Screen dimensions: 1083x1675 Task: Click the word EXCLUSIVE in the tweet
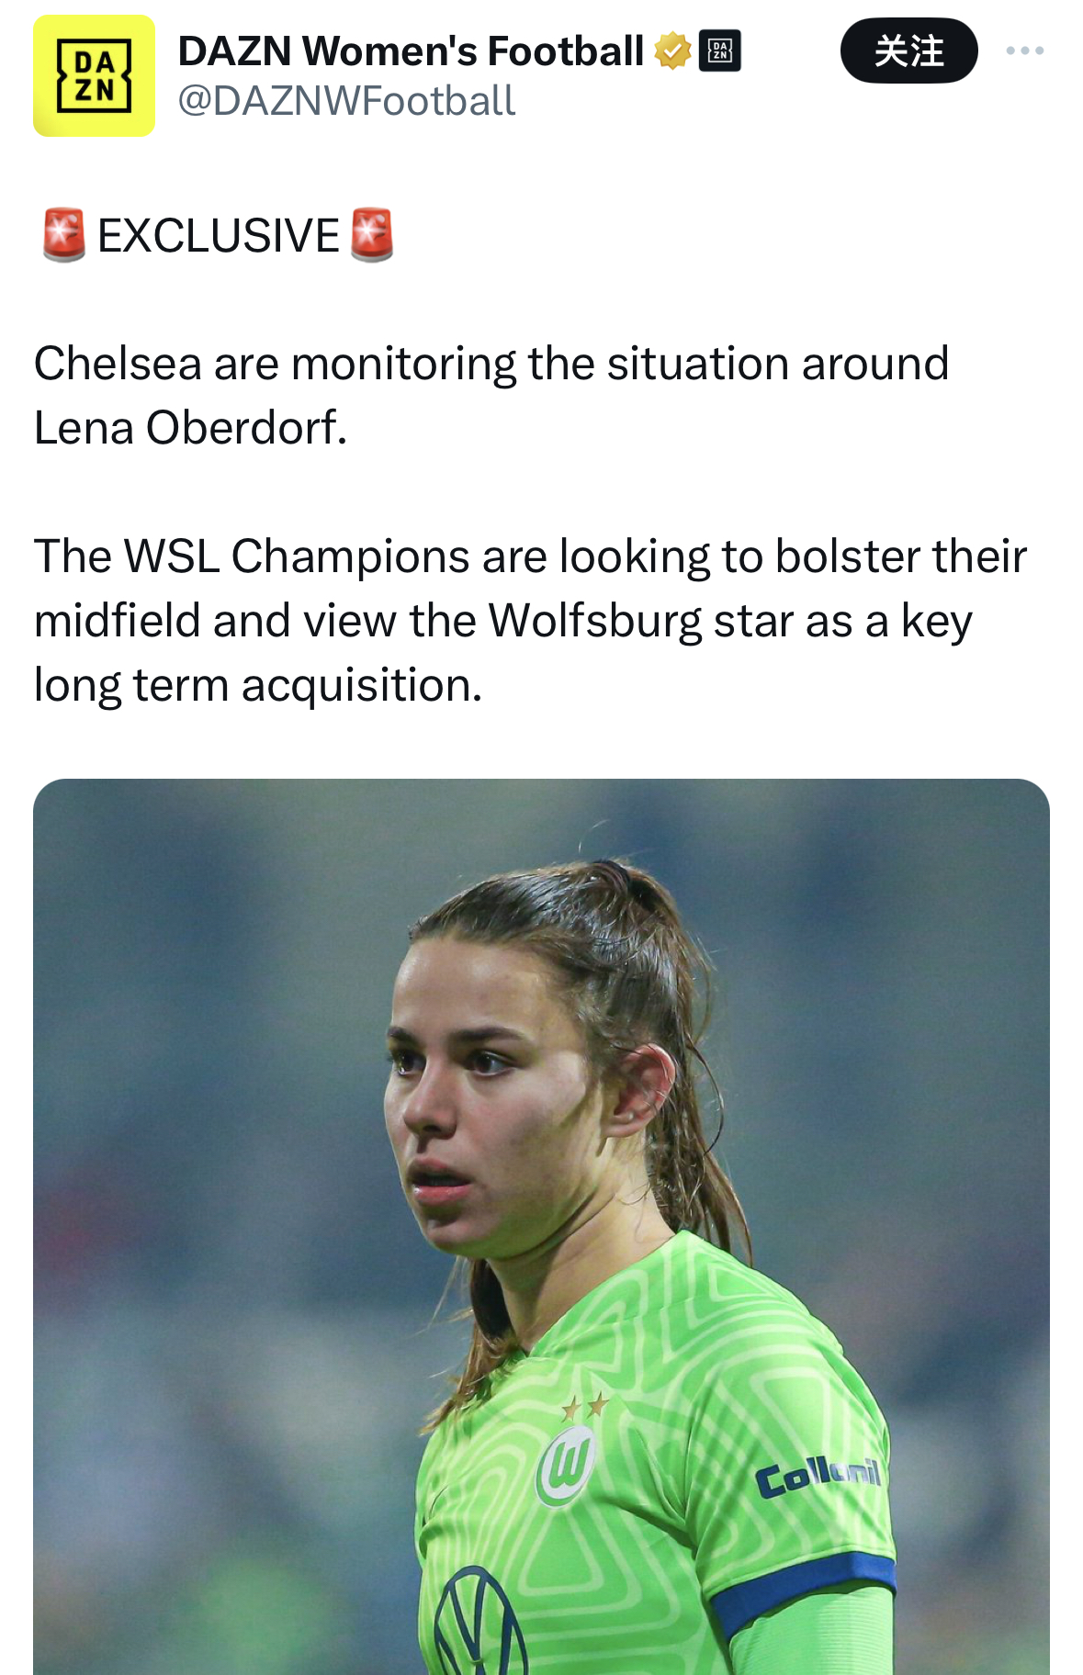coord(219,236)
